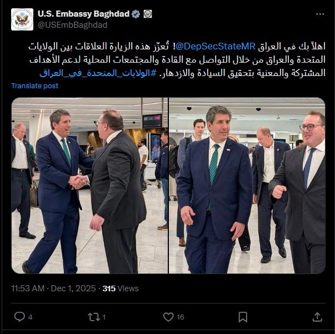Click the repost arrows icon
Image resolution: width=335 pixels, height=334 pixels.
pos(94,317)
